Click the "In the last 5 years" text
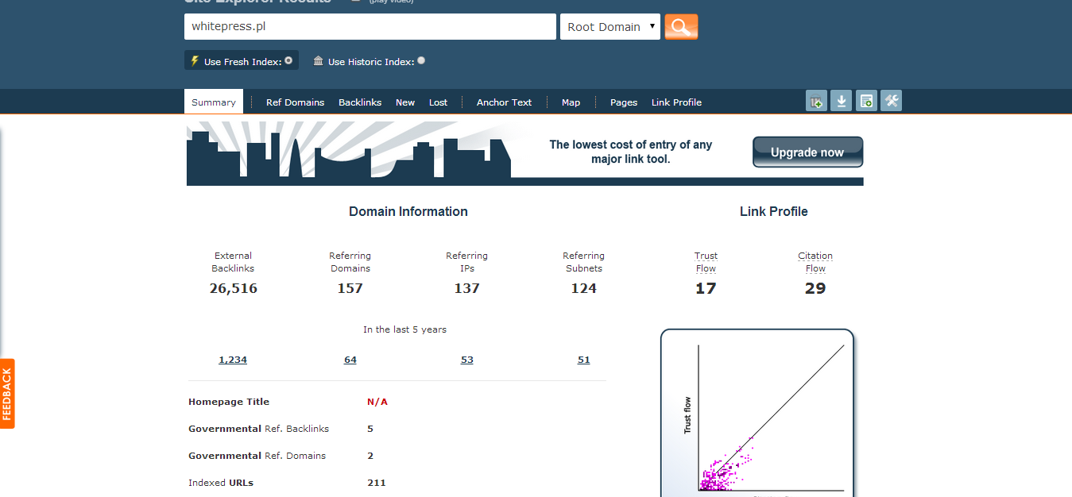The image size is (1072, 497). (x=405, y=329)
